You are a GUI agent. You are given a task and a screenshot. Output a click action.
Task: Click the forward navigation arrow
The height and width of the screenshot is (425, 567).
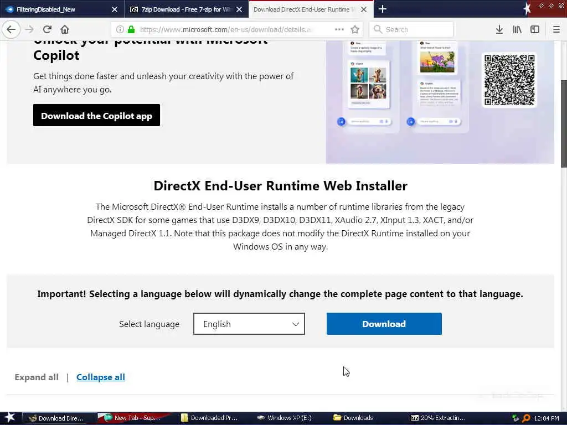click(30, 29)
